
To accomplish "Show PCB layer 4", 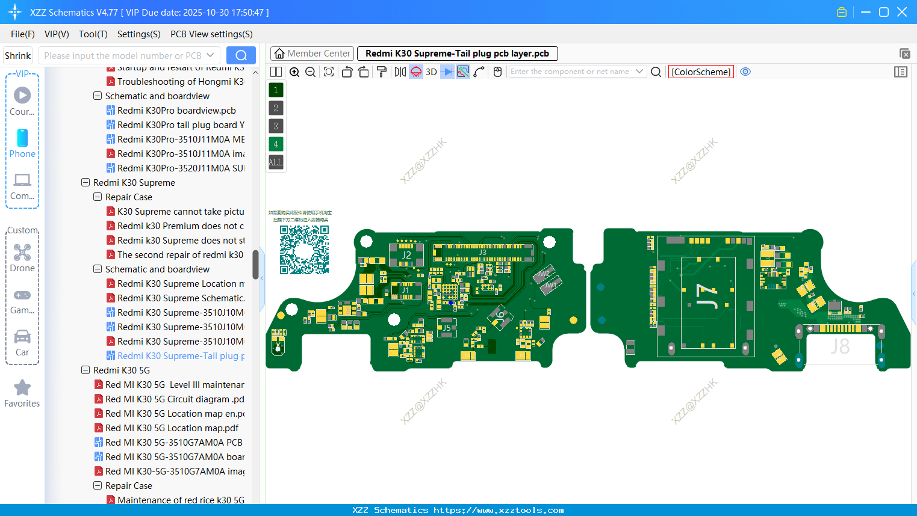I will click(276, 144).
